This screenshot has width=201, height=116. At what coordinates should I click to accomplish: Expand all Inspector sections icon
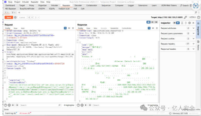click(x=182, y=23)
